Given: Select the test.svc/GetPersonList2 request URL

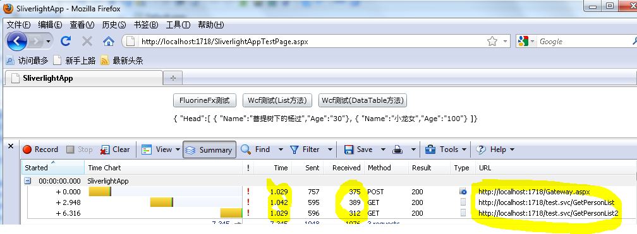Looking at the screenshot, I should click(x=549, y=213).
